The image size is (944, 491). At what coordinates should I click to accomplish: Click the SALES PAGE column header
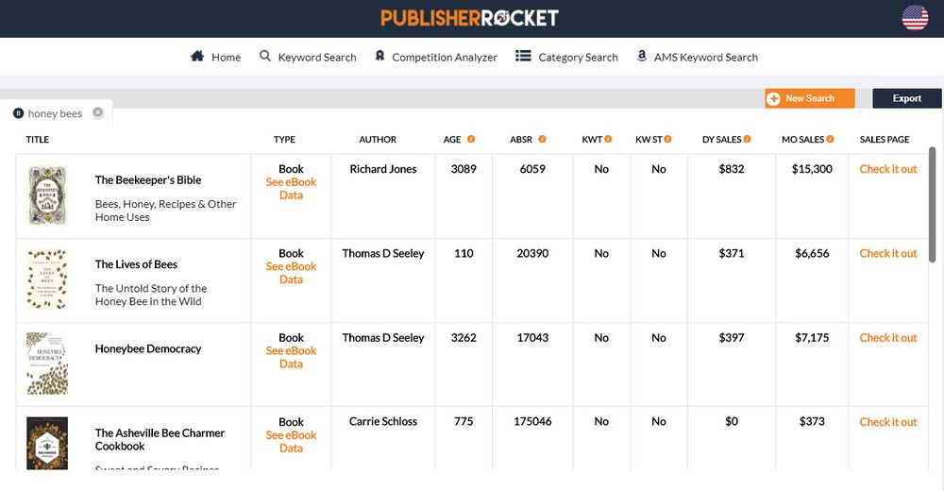coord(885,140)
